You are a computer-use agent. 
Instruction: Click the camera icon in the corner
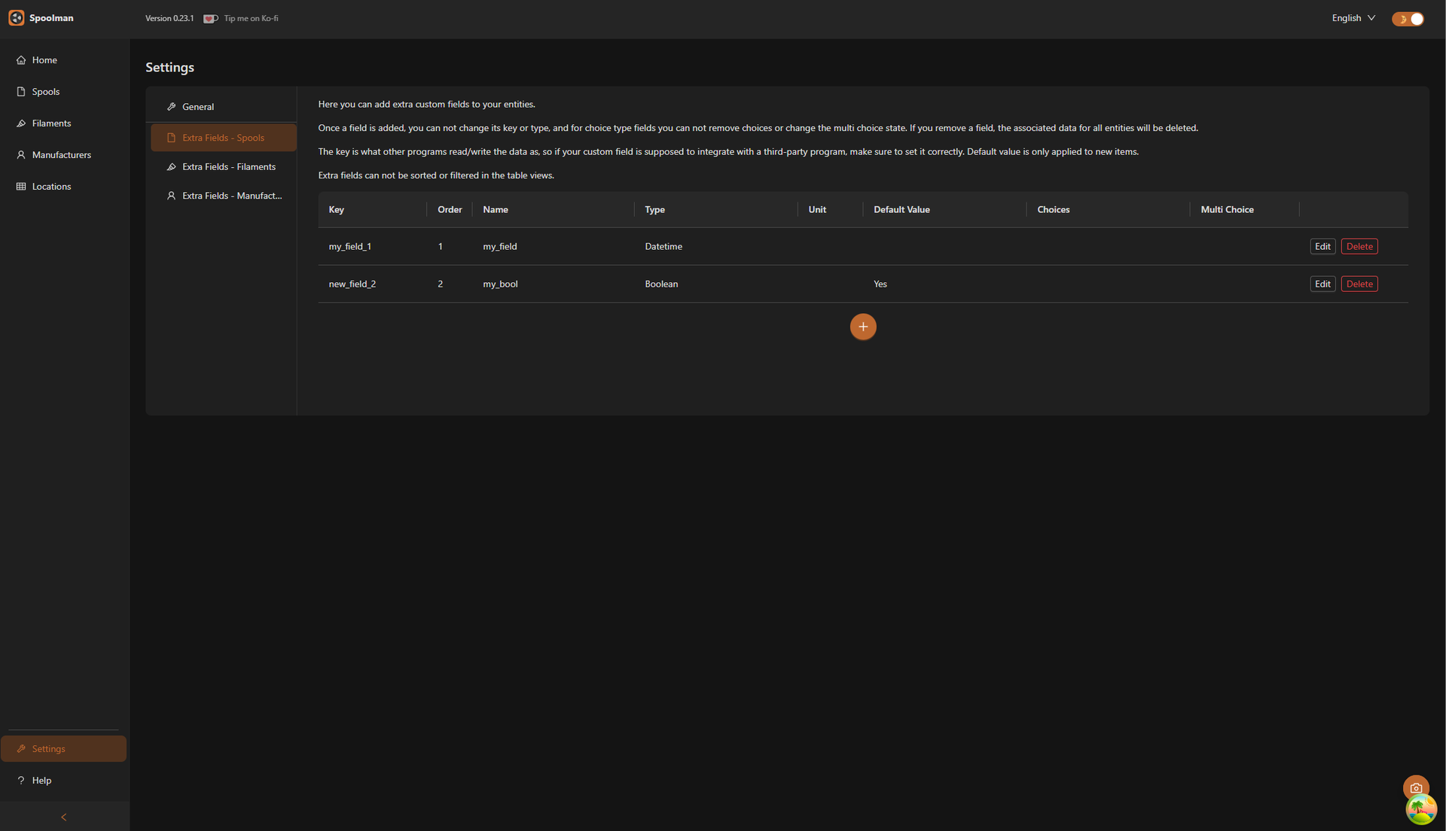click(x=1416, y=788)
